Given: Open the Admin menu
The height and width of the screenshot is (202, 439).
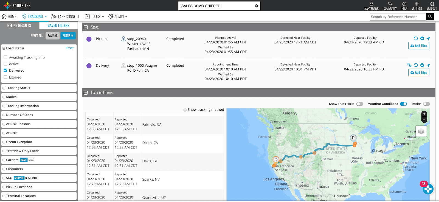Looking at the screenshot, I should tap(118, 16).
